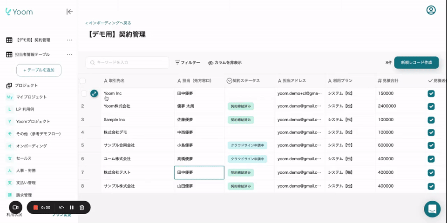Viewport: 447px width, 223px height.
Task: Select the オンボーディング project in sidebar
Action: 31,146
